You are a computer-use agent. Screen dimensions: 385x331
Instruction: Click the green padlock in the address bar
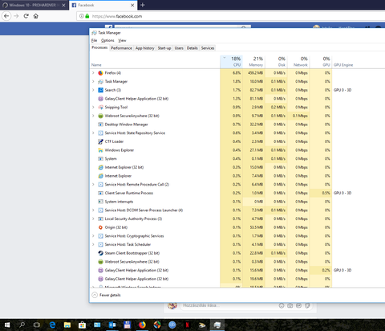(87, 16)
